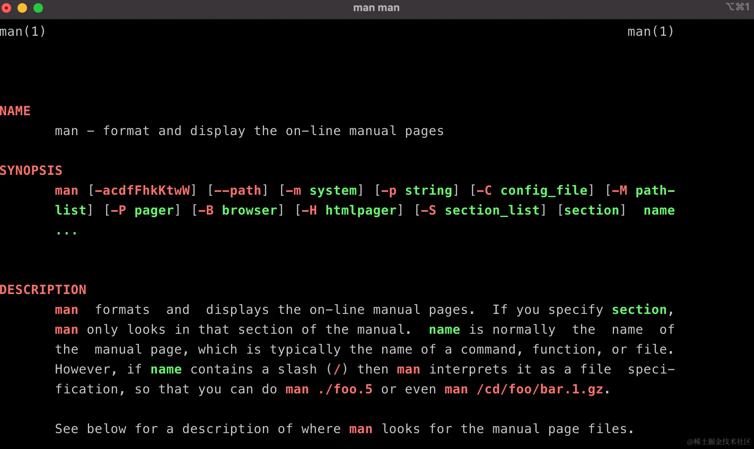Click 'htmlpager' in the synopsis
The image size is (754, 449).
pyautogui.click(x=361, y=211)
